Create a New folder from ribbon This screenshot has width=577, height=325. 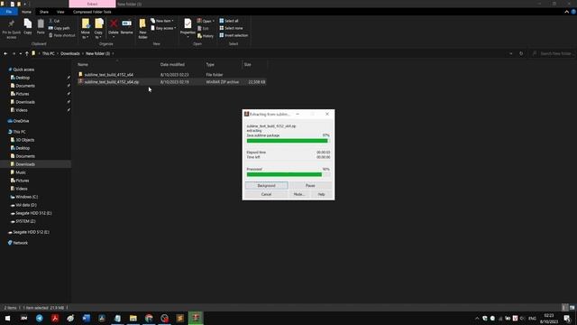point(142,28)
